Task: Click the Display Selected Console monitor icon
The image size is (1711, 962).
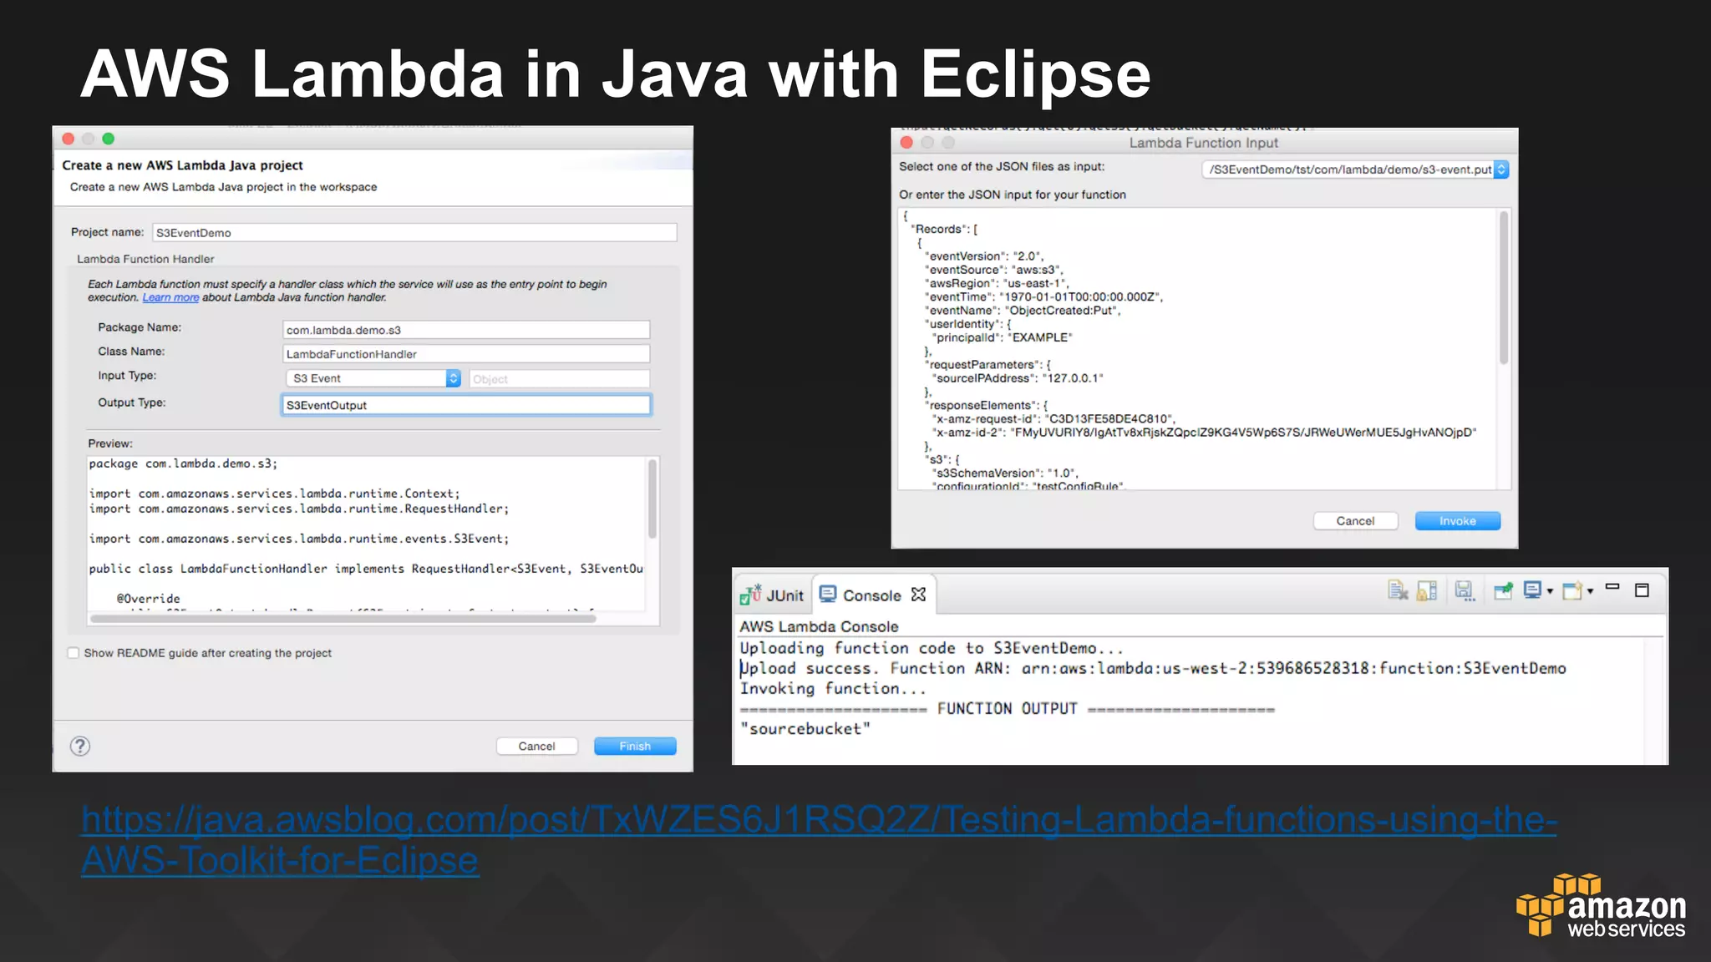Action: tap(1532, 590)
